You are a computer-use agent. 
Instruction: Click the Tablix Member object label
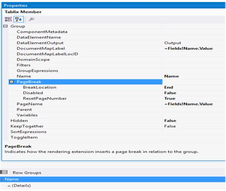pos(23,12)
